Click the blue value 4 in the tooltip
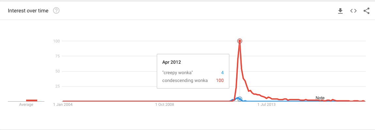Image resolution: width=375 pixels, height=130 pixels. pyautogui.click(x=222, y=73)
